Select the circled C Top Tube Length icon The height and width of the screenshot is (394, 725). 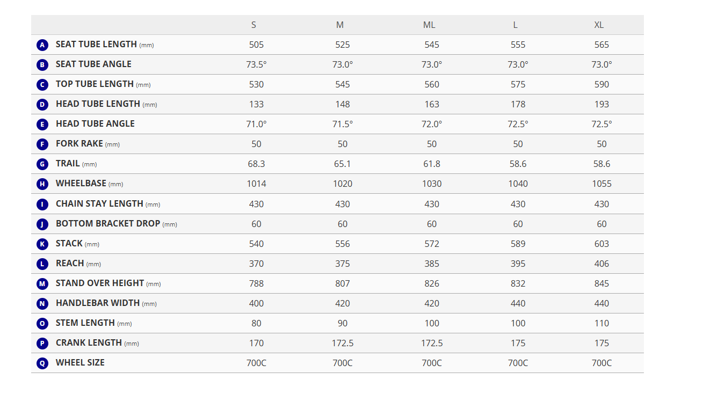[42, 85]
